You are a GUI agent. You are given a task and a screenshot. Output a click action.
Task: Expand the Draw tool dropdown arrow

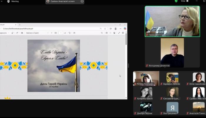pyautogui.click(x=9, y=33)
